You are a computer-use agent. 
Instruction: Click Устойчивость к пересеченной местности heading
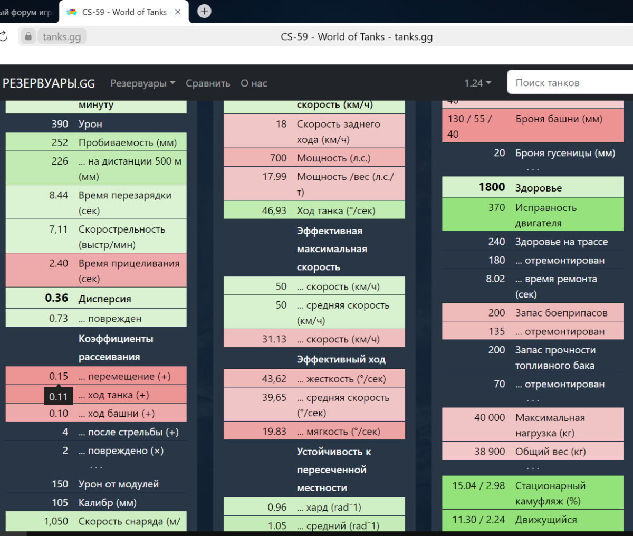click(334, 470)
